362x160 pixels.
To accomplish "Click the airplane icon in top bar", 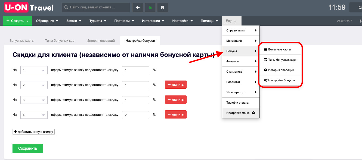I will click(x=138, y=8).
